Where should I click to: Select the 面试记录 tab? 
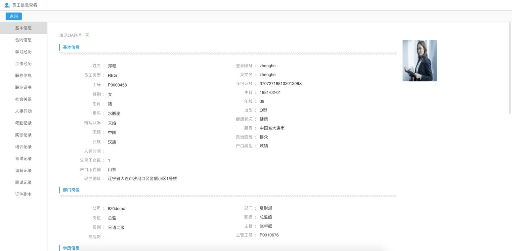[x=23, y=183]
